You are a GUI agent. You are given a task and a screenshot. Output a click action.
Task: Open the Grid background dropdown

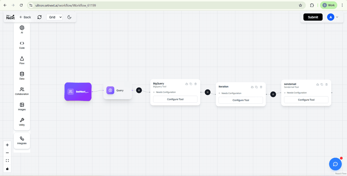pos(54,17)
